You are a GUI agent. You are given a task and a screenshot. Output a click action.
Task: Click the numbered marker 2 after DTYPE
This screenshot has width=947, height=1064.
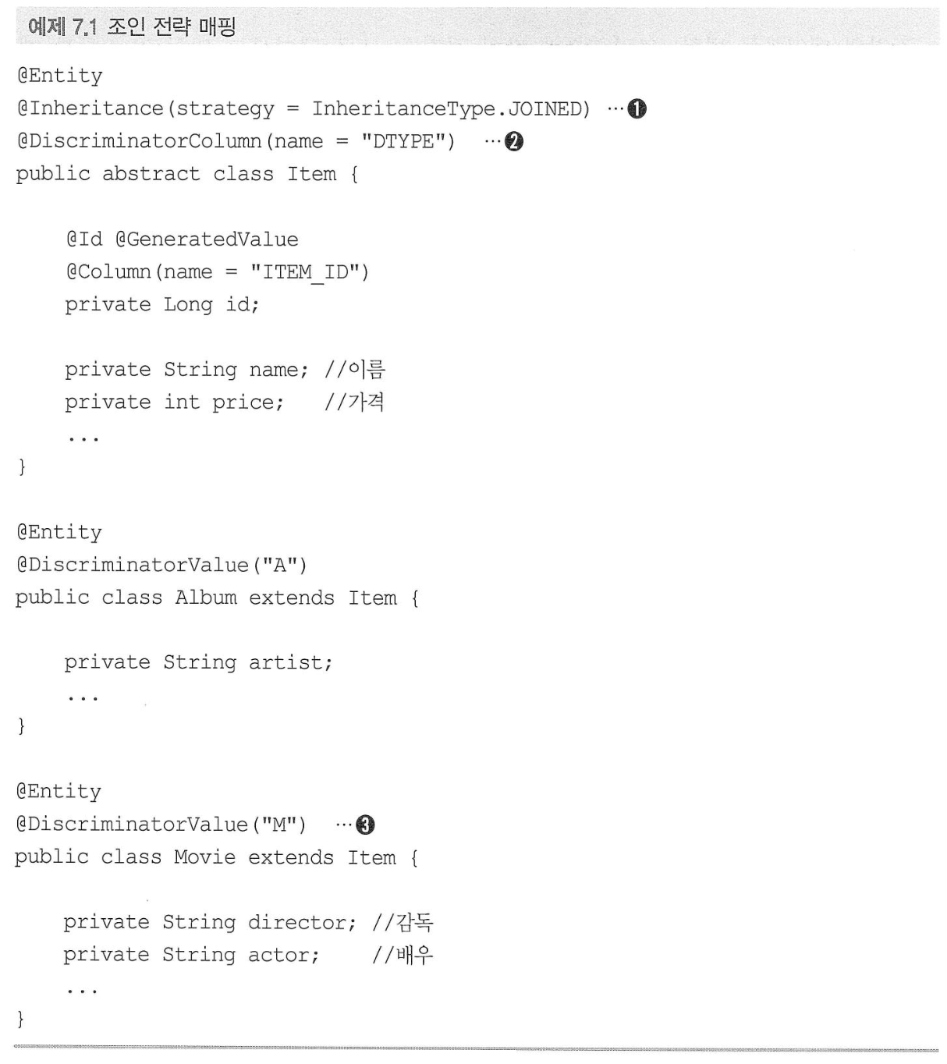point(514,142)
